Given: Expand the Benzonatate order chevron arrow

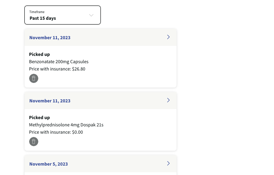Looking at the screenshot, I should 168,37.
